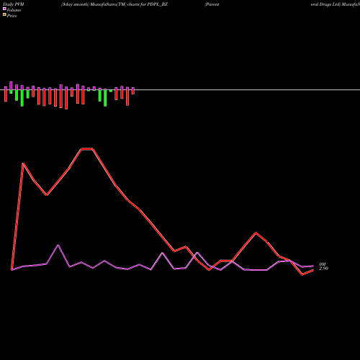The height and width of the screenshot is (360, 360).
Task: Click the MunafaSutra charts for PDPL_BZ heading
Action: [x=114, y=4]
